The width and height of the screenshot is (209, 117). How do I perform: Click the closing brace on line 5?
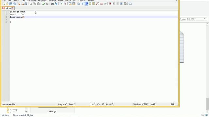pyautogui.click(x=10, y=22)
